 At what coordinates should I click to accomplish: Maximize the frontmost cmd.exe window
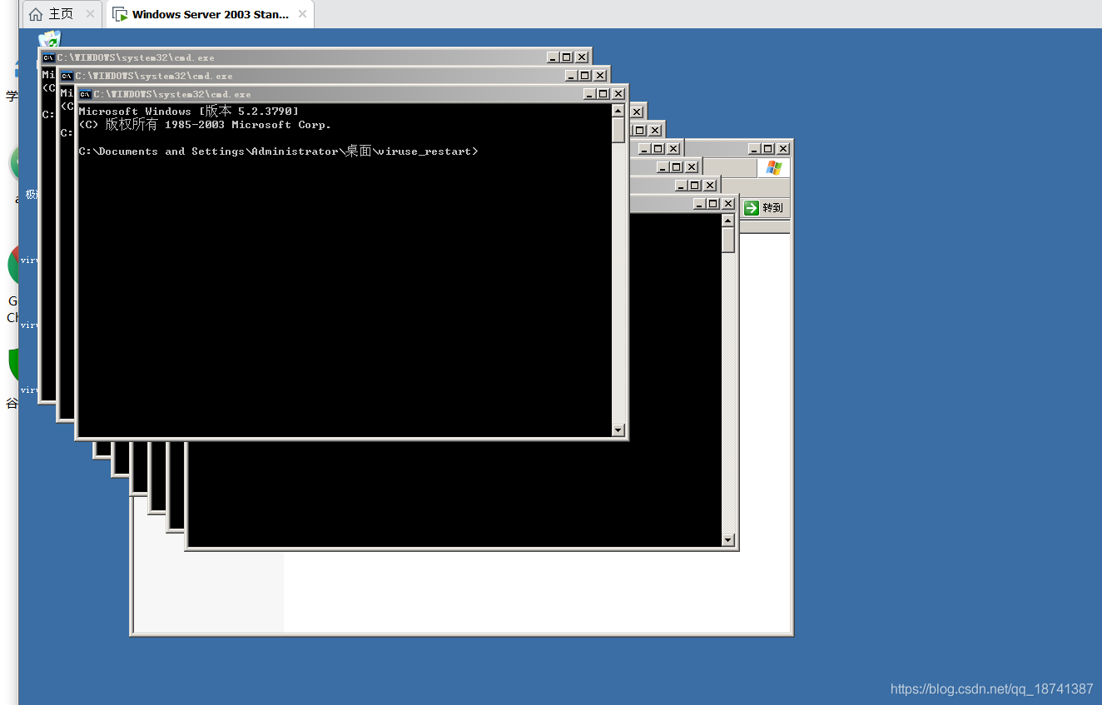[603, 94]
